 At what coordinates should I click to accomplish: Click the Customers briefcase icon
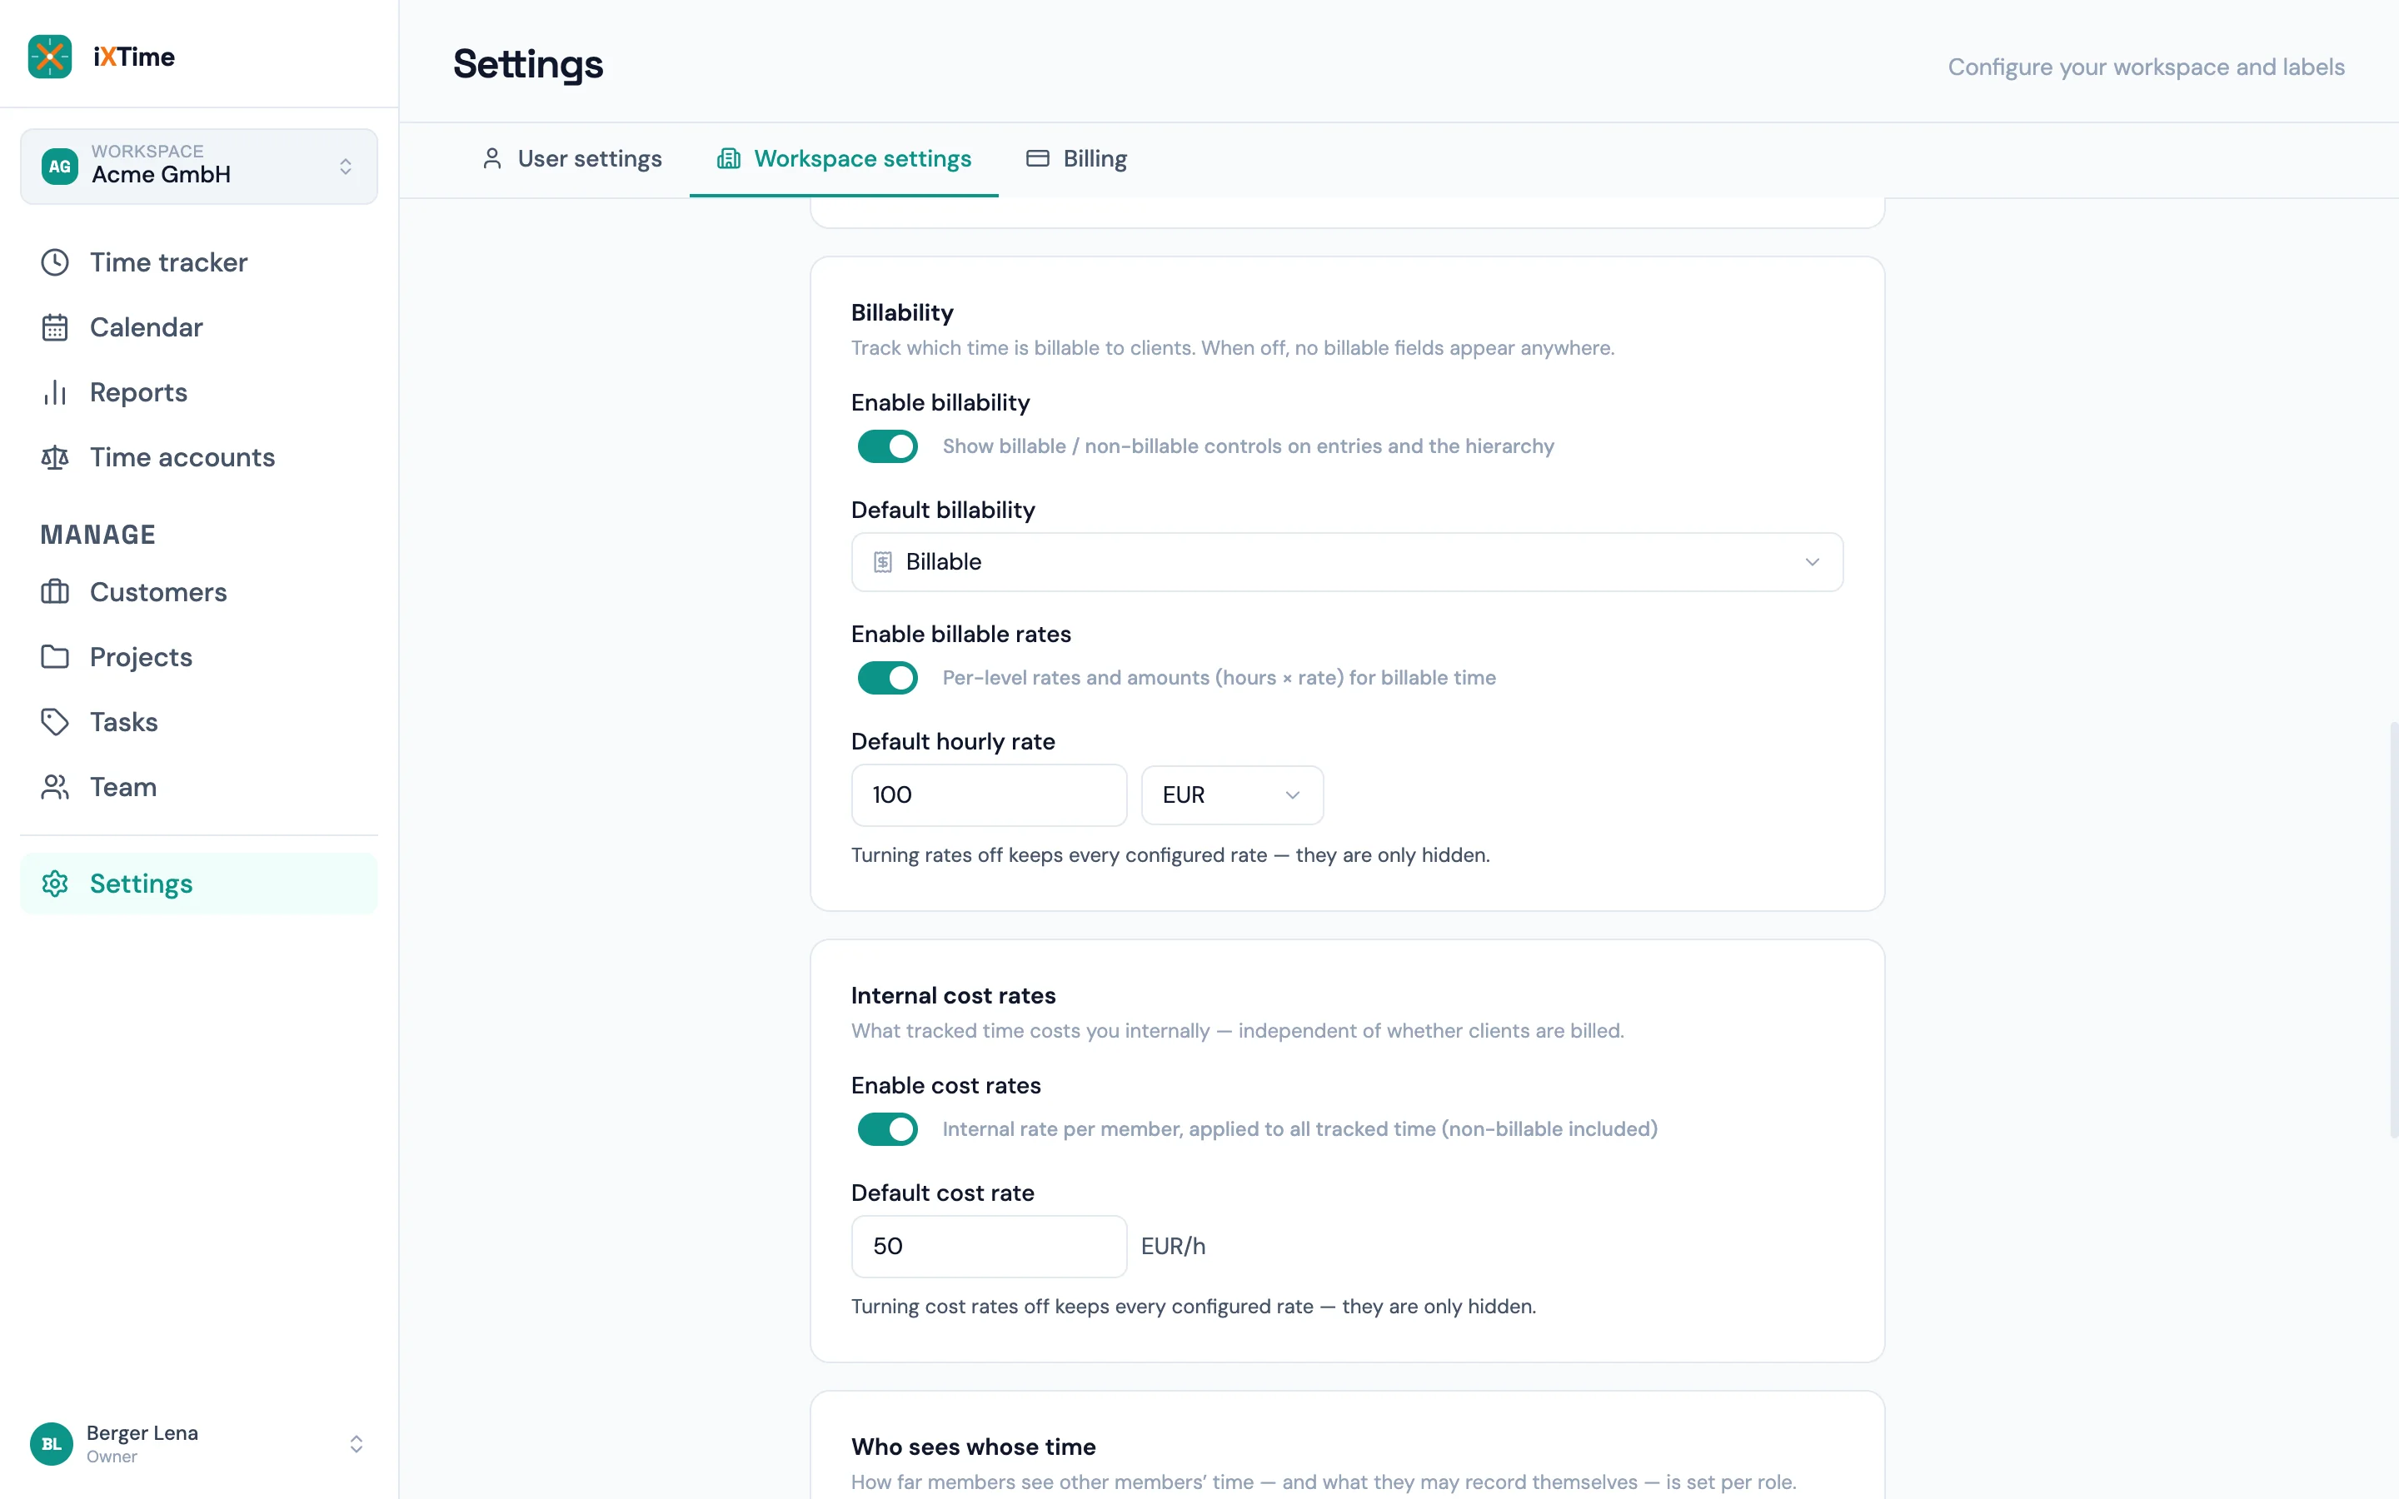tap(54, 592)
